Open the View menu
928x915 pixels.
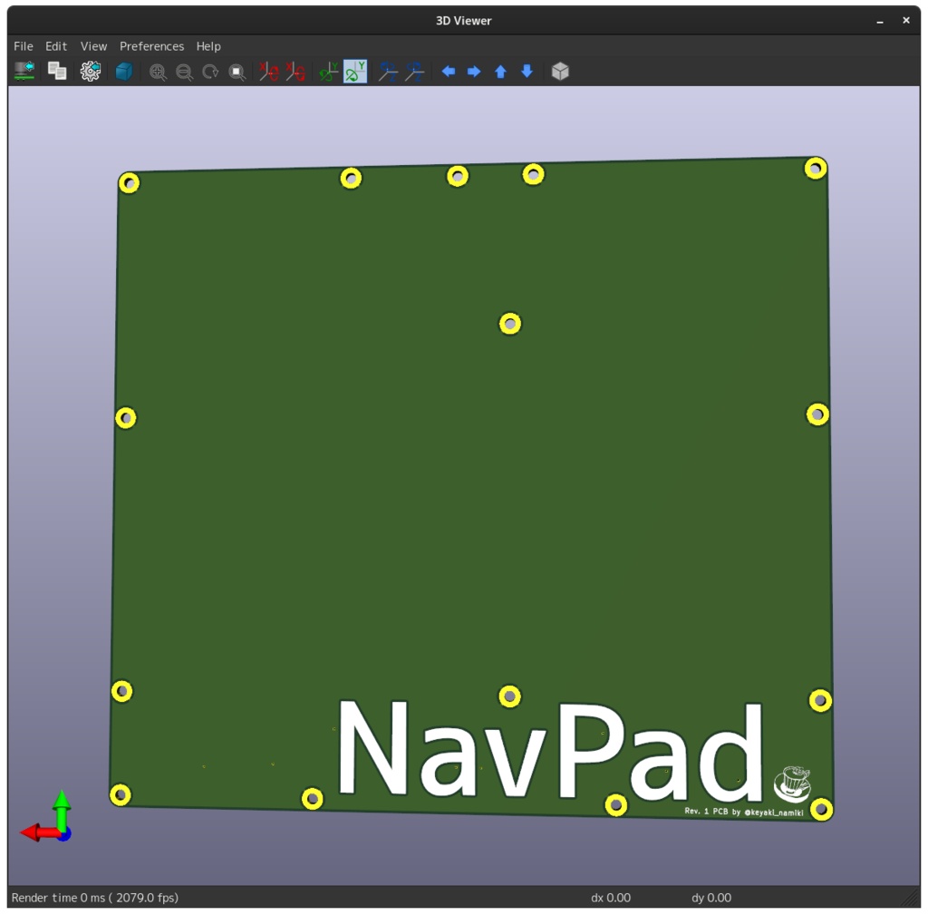click(x=93, y=46)
